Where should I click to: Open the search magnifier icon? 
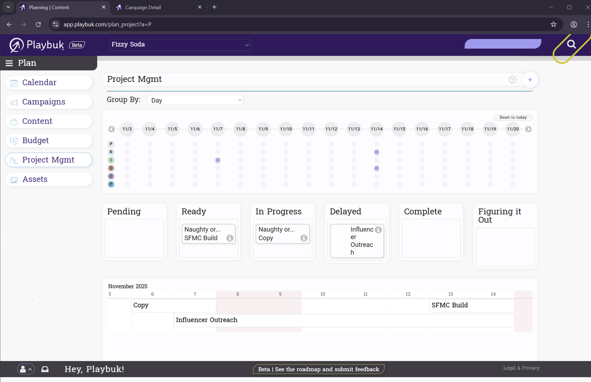[x=571, y=44]
